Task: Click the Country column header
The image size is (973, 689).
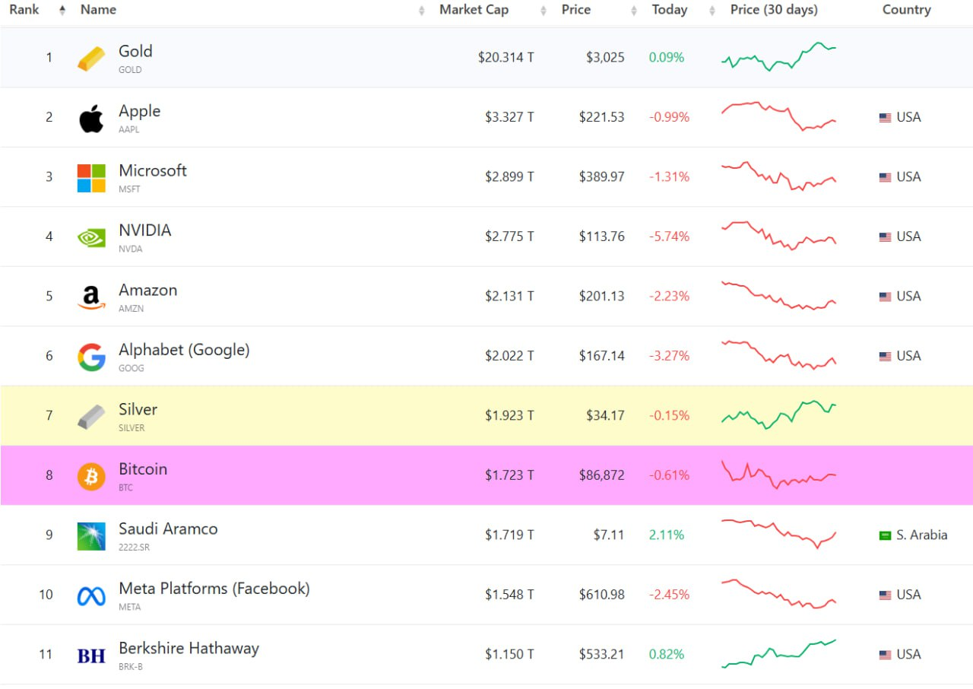Action: [x=906, y=10]
